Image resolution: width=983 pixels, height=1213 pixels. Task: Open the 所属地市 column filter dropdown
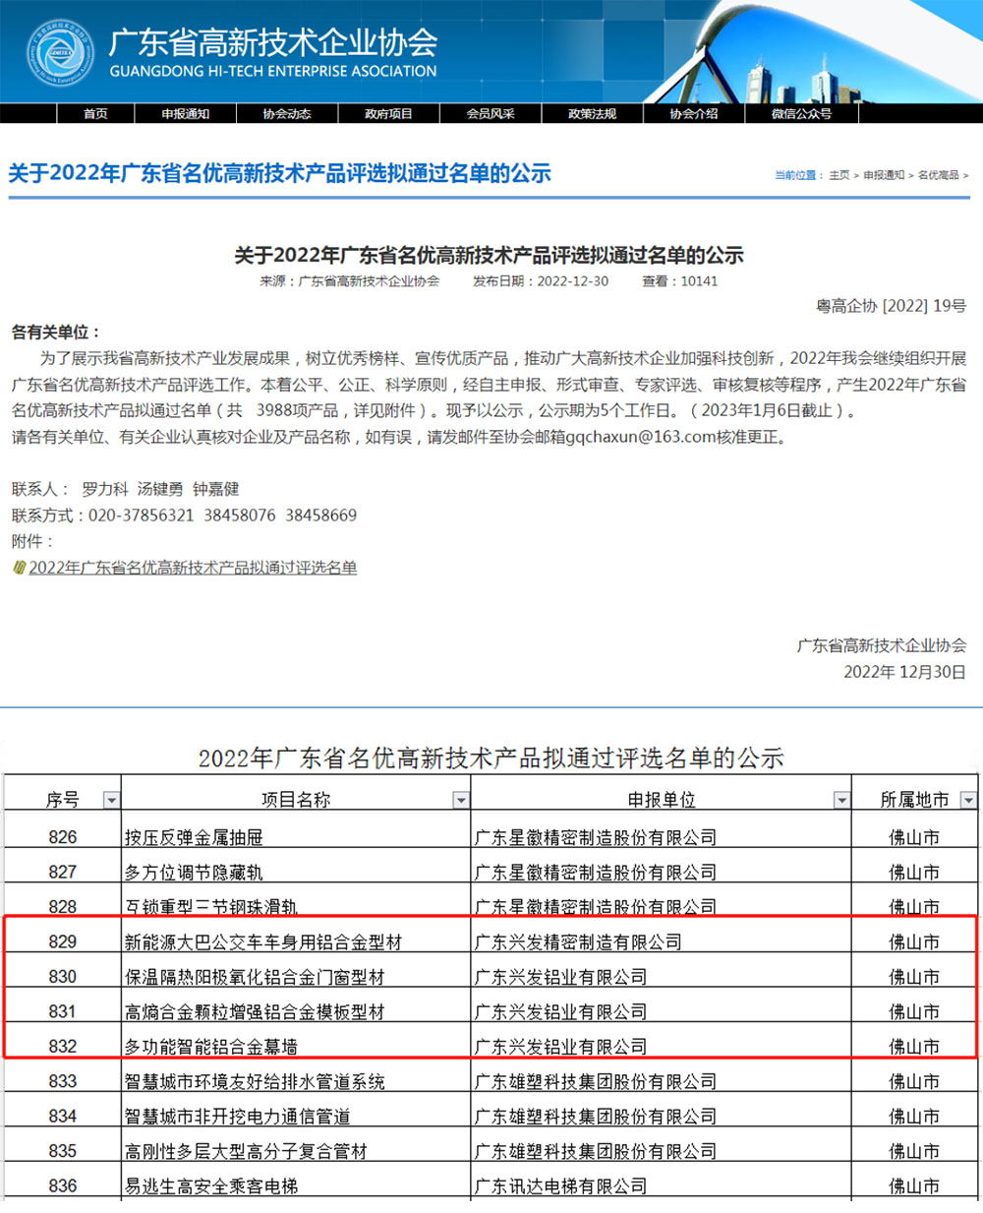[968, 801]
